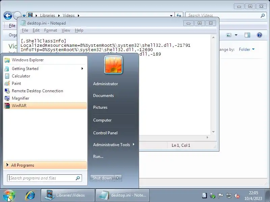This screenshot has height=202, width=270.
Task: Open Notepad Help menu
Action: (x=79, y=30)
